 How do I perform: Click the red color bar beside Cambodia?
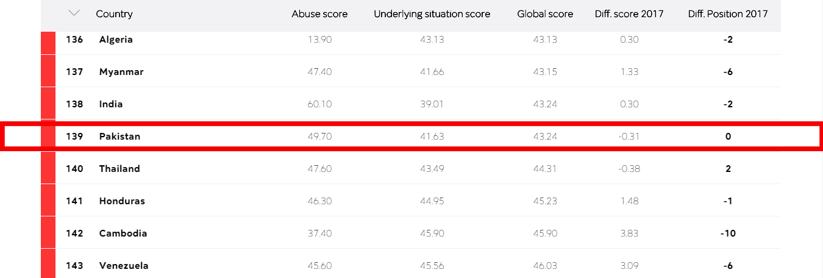click(48, 233)
